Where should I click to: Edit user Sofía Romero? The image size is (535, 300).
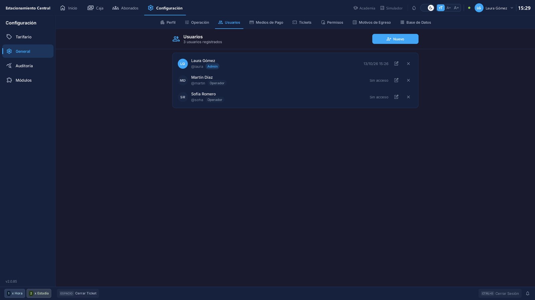(396, 97)
